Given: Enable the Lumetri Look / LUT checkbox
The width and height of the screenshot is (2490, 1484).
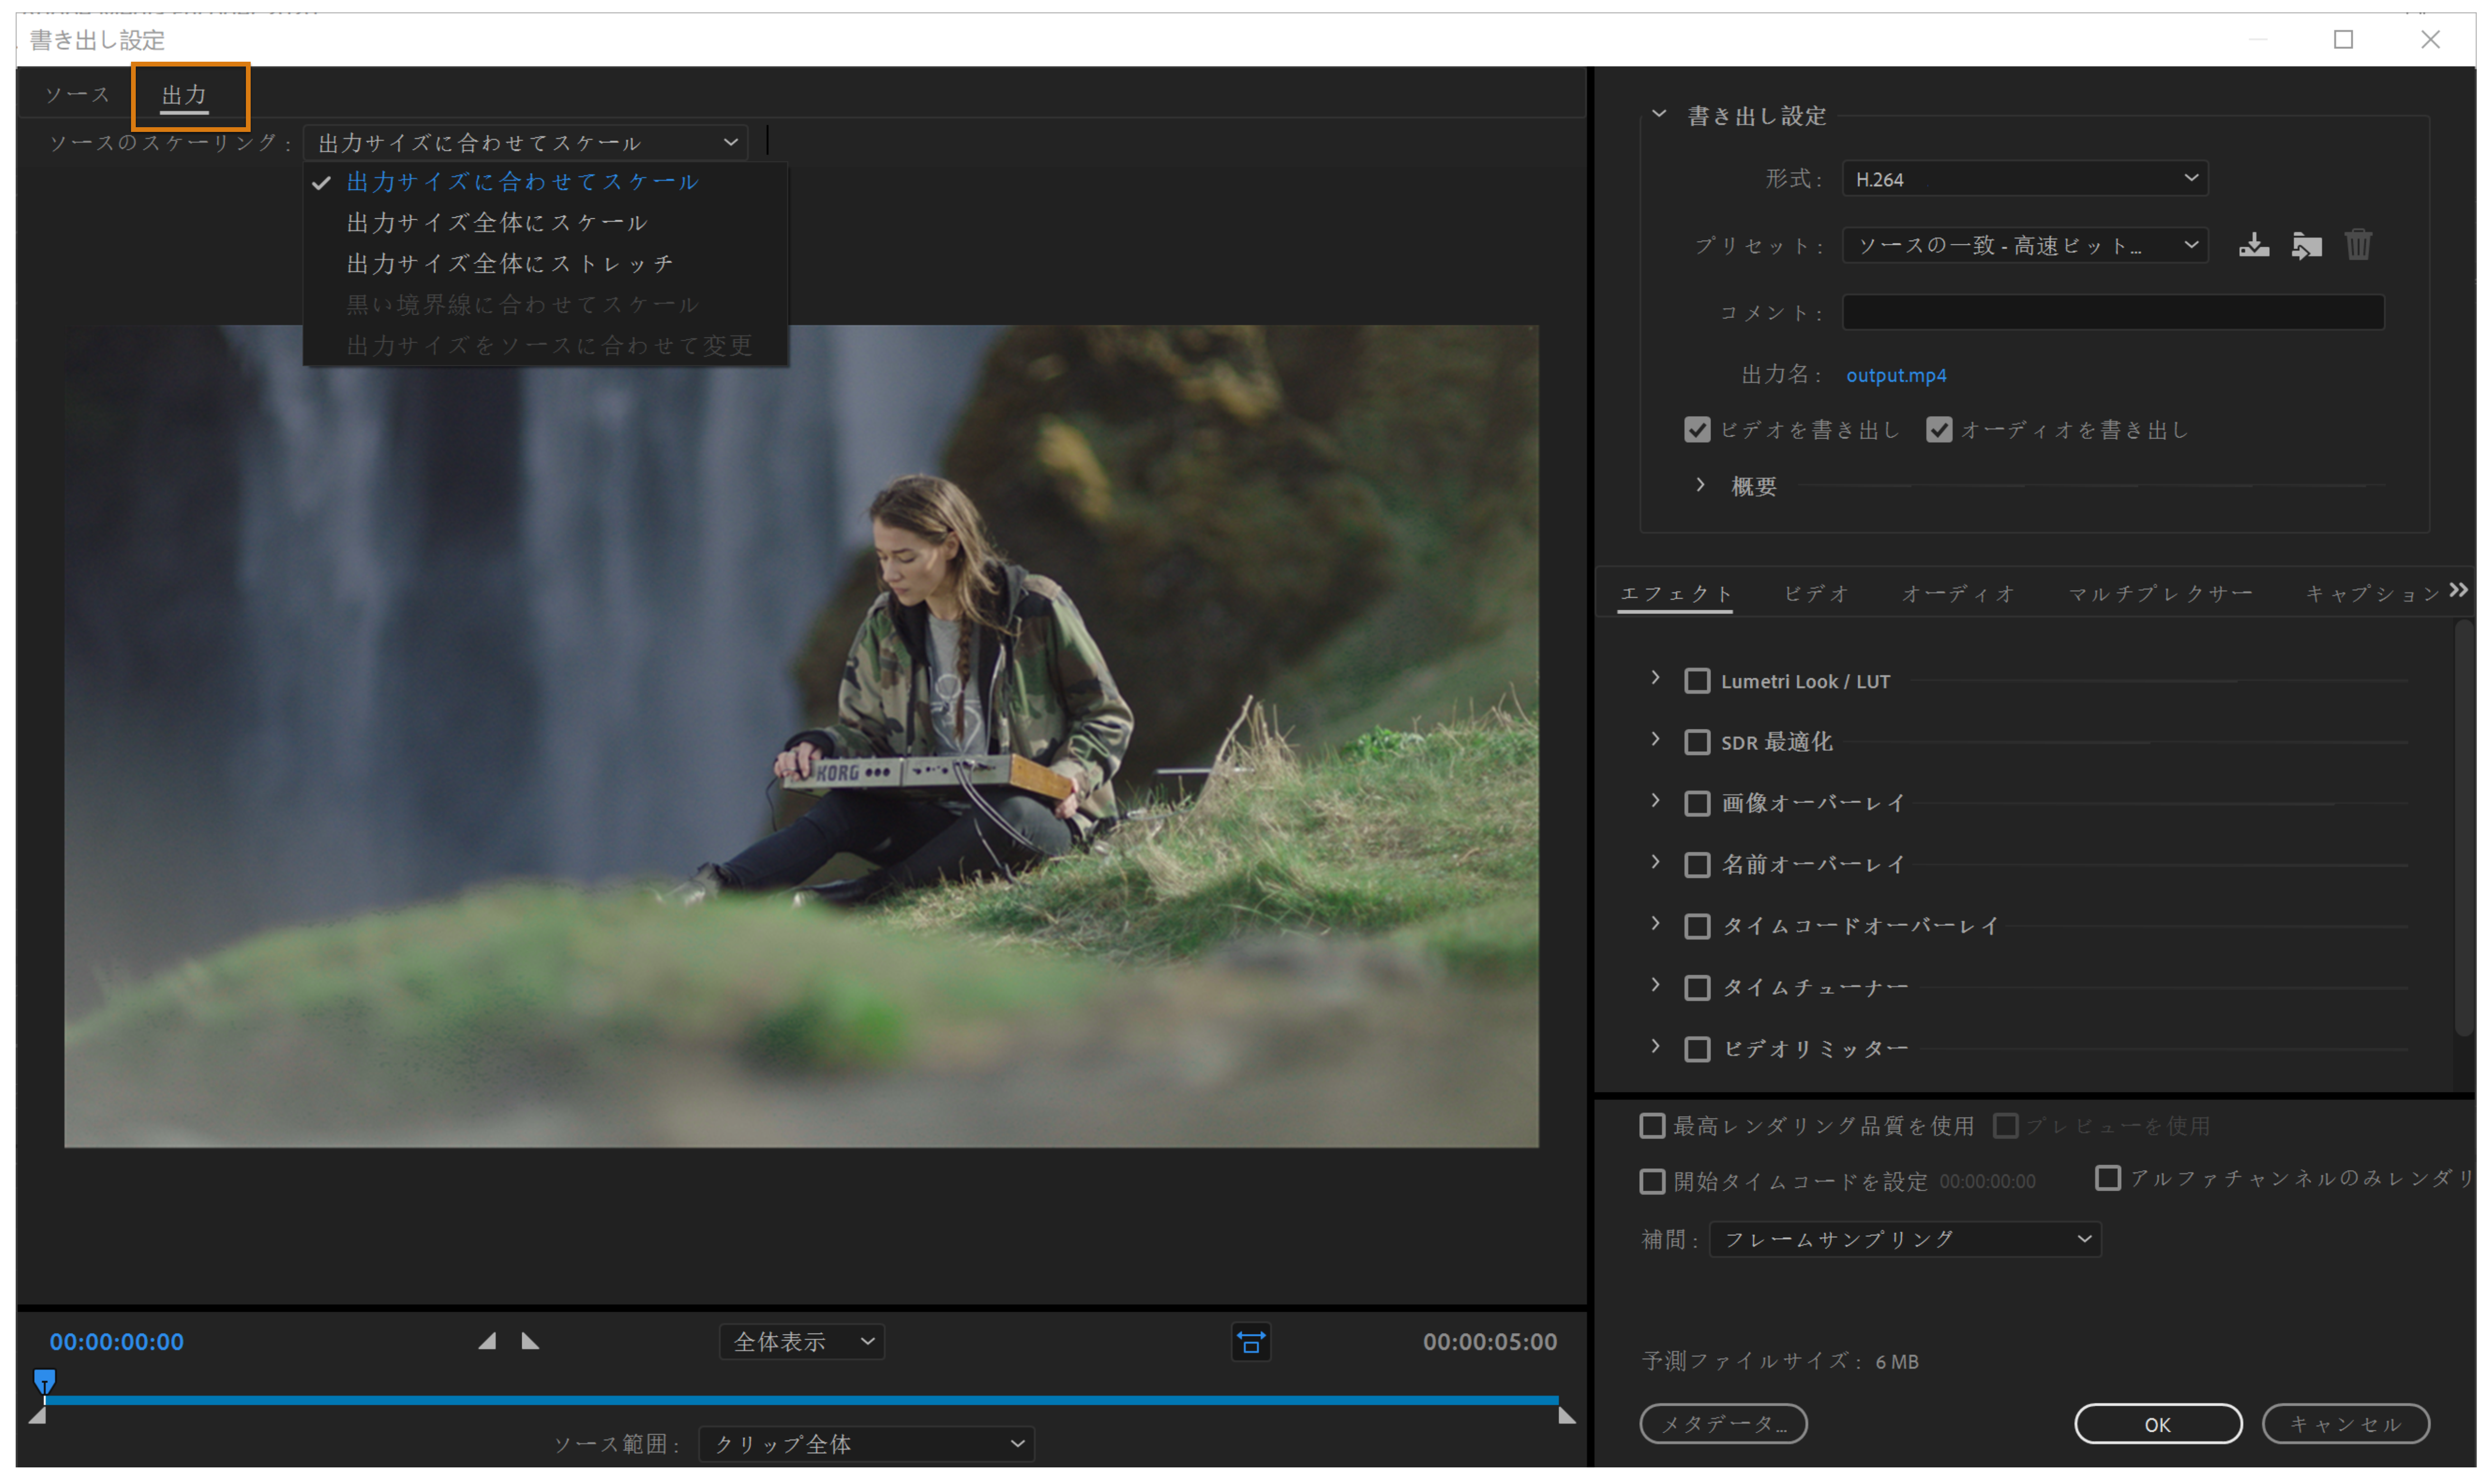Looking at the screenshot, I should tap(1697, 681).
